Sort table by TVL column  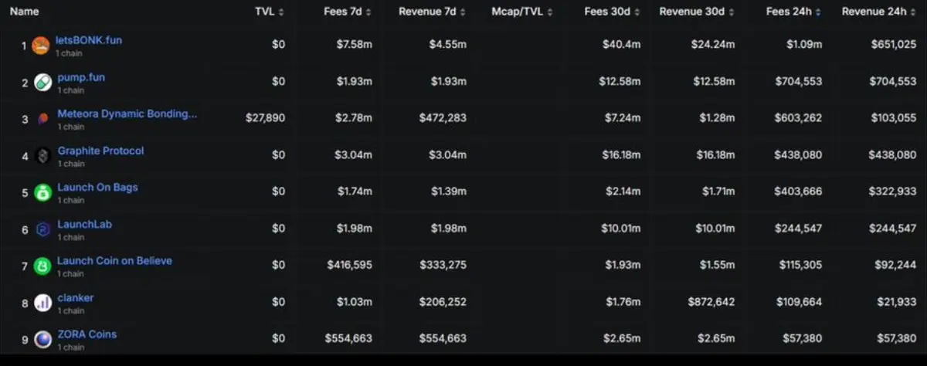pyautogui.click(x=270, y=12)
